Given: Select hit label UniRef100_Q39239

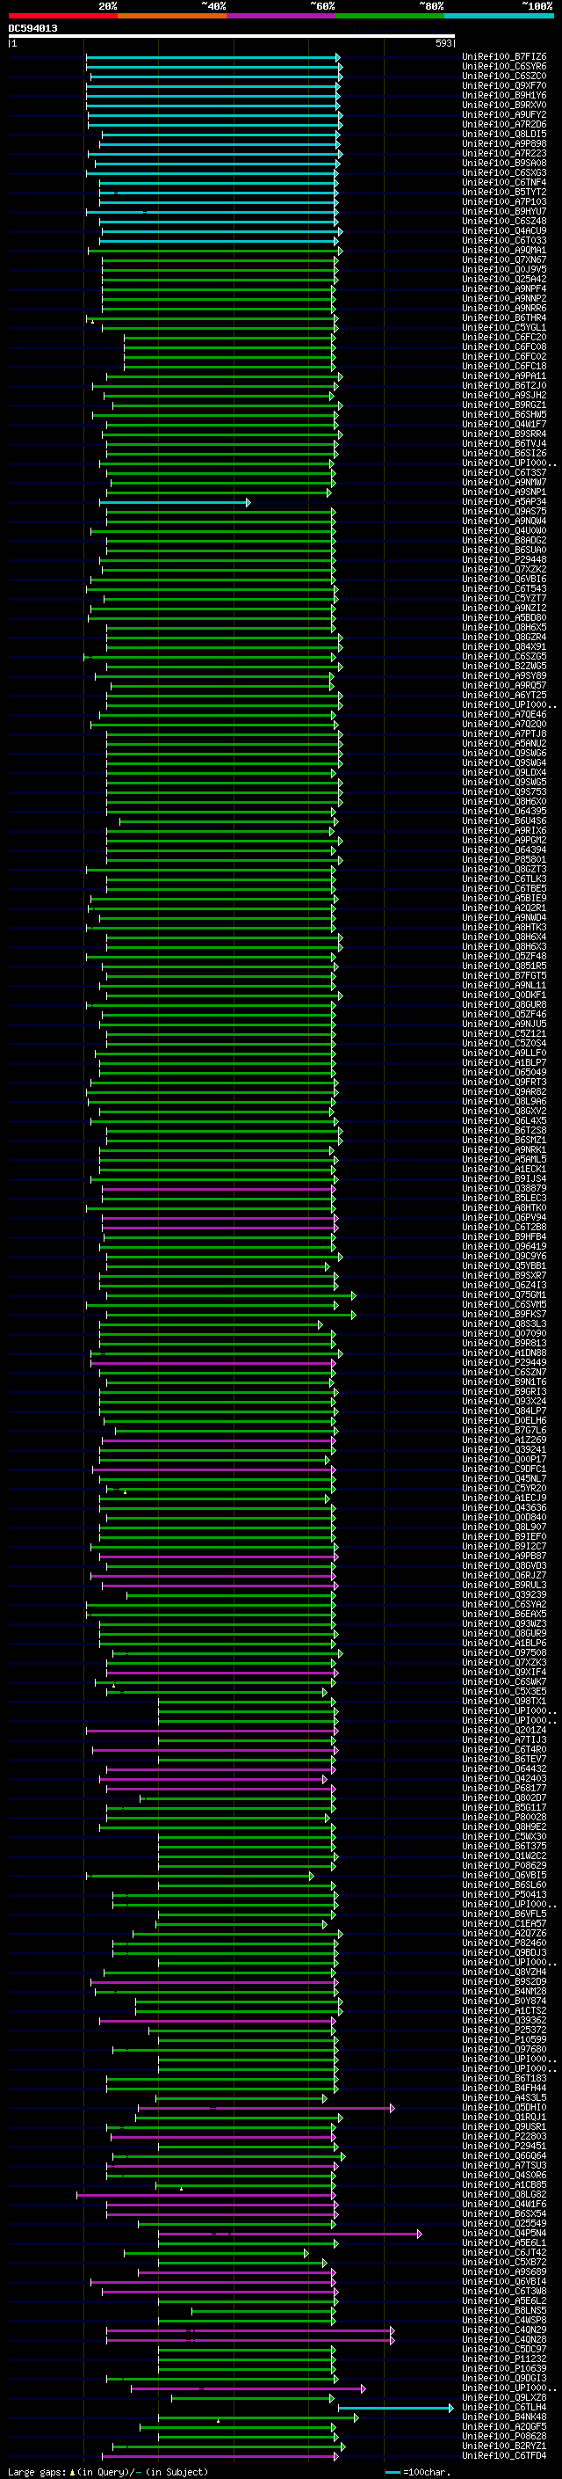Looking at the screenshot, I should pos(504,1594).
